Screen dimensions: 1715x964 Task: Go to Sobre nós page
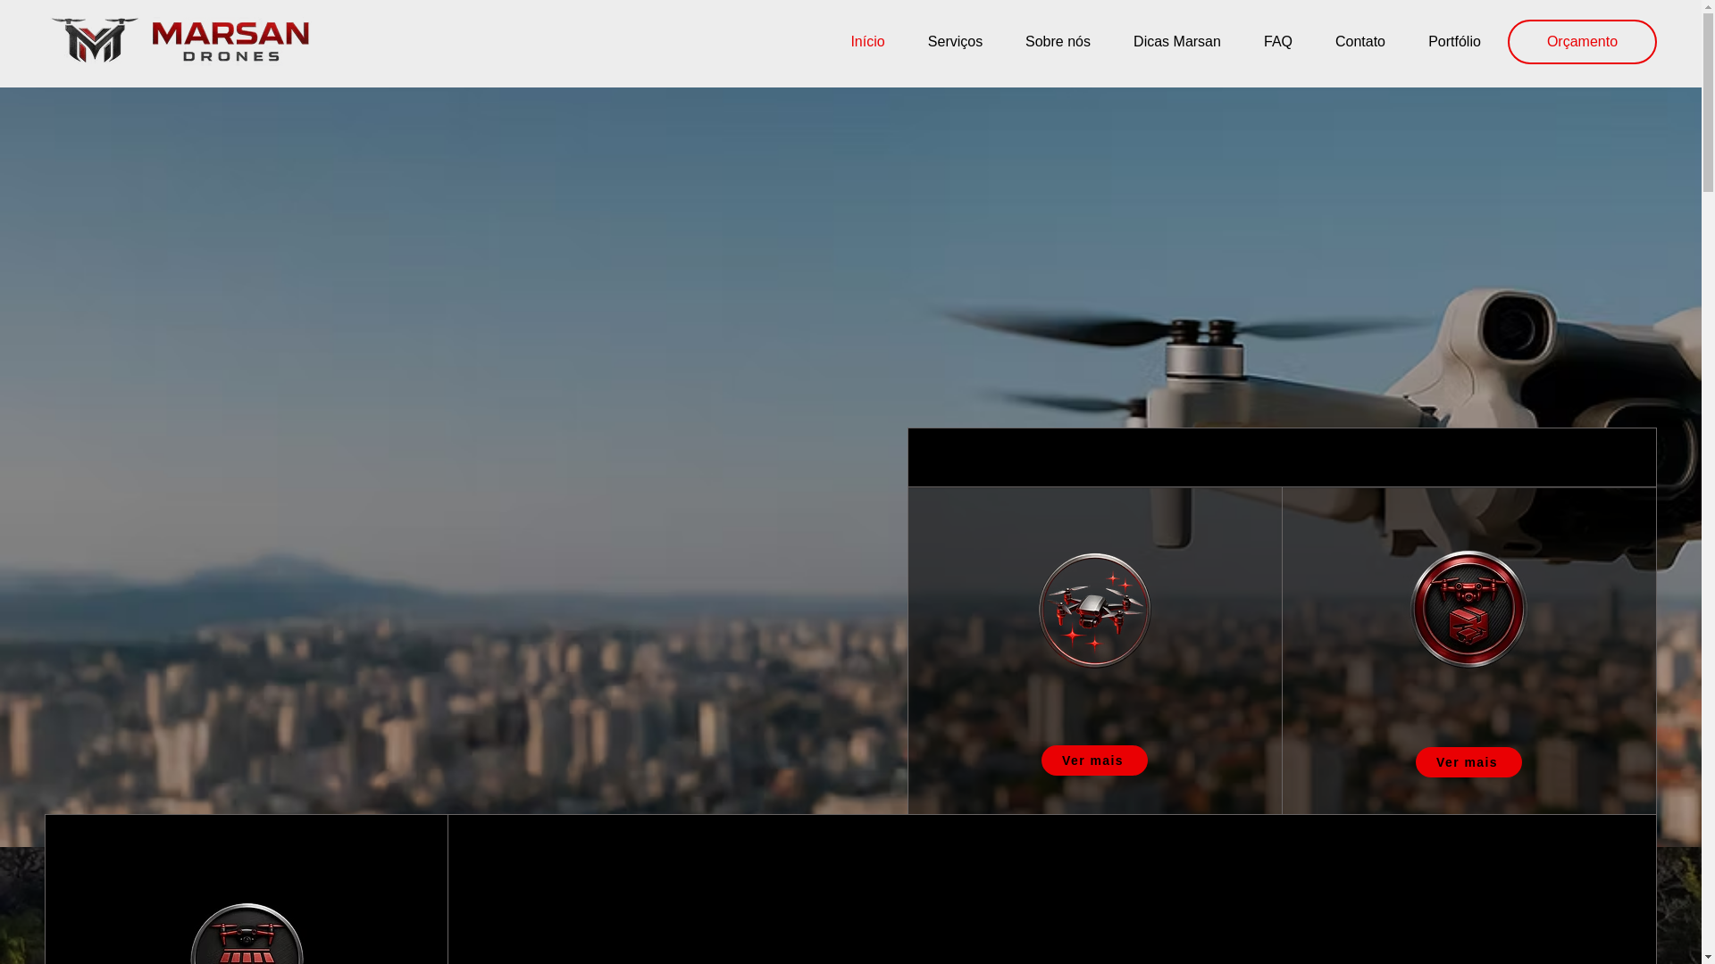(x=1058, y=42)
